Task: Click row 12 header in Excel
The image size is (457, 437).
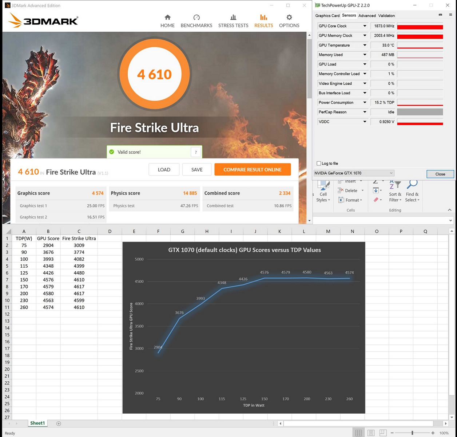Action: (7, 314)
